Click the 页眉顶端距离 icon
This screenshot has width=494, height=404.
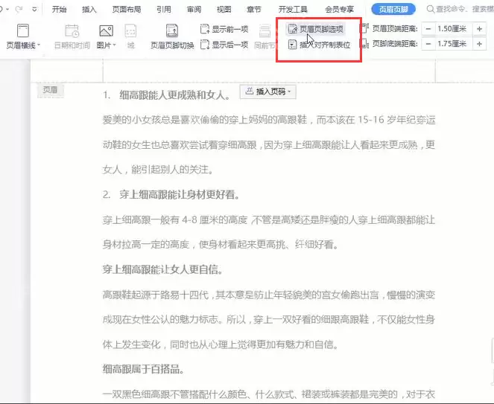364,28
